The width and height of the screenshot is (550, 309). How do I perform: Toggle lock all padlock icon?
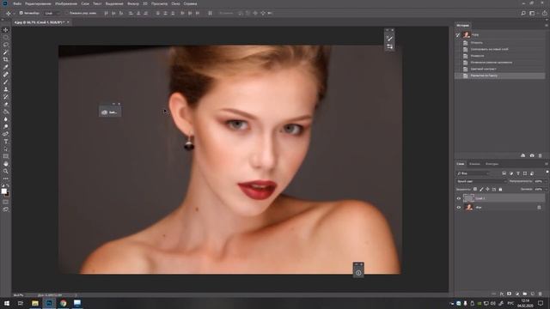click(500, 189)
